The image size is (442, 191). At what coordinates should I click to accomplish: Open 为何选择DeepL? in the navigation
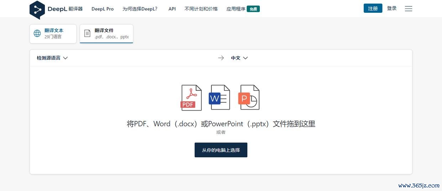point(140,9)
